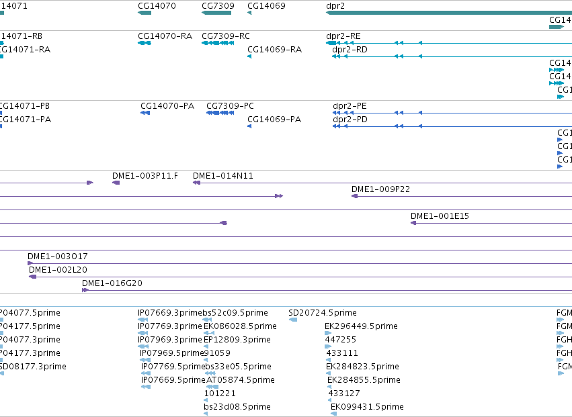Click the SD20724.5prime arrow glyph
This screenshot has width=572, height=417.
(293, 320)
